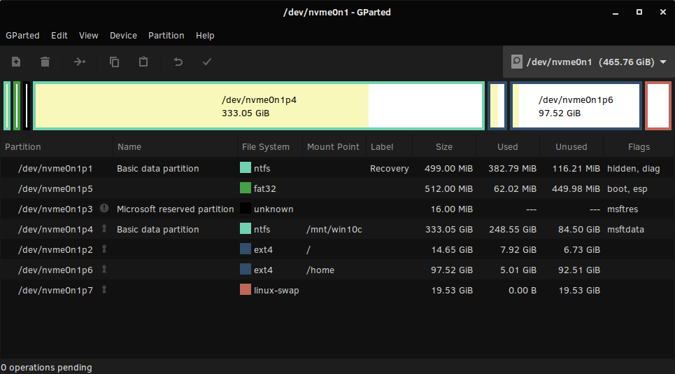Image resolution: width=675 pixels, height=374 pixels.
Task: Click the Copy partition icon
Action: [114, 62]
